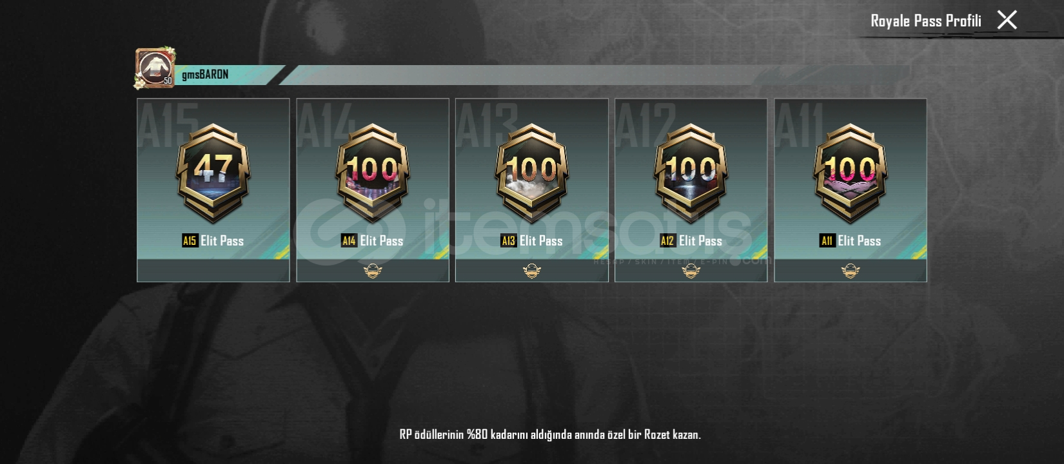Open the A11 Elit Pass label
The width and height of the screenshot is (1064, 464).
point(851,241)
